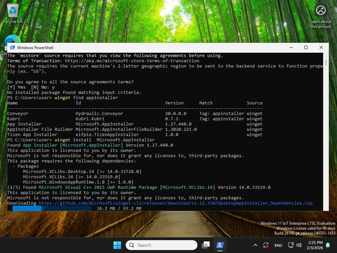The width and height of the screenshot is (337, 253).
Task: Click the microsoft-store-terms-of-transaction URL
Action: pos(132,61)
